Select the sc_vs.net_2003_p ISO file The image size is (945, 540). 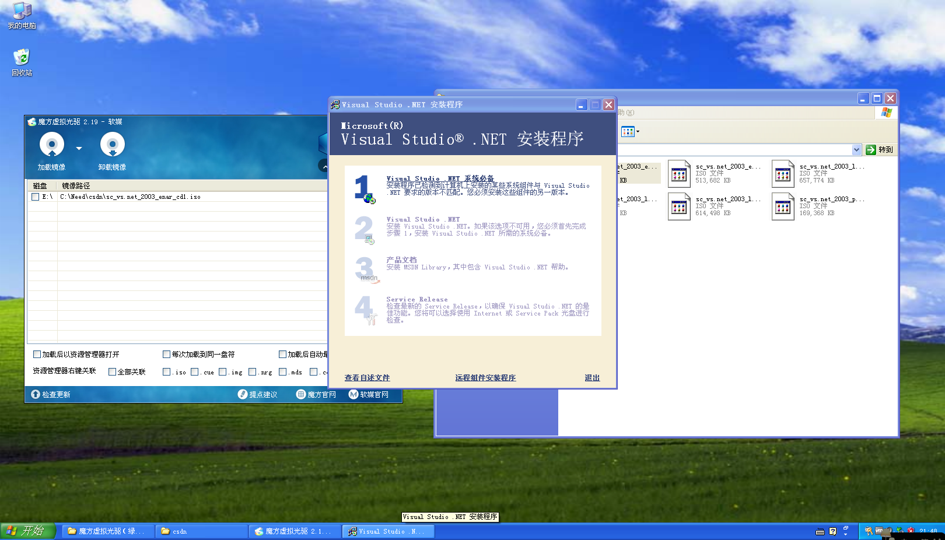tap(782, 206)
